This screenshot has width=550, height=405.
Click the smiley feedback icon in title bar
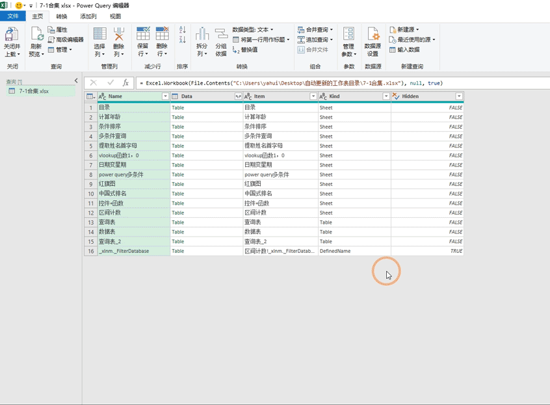(19, 5)
